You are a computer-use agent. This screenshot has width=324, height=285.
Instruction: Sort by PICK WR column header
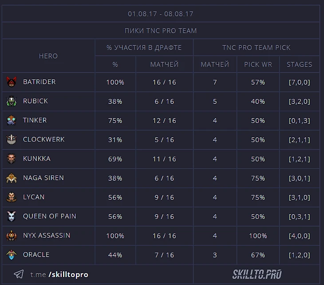click(x=258, y=64)
